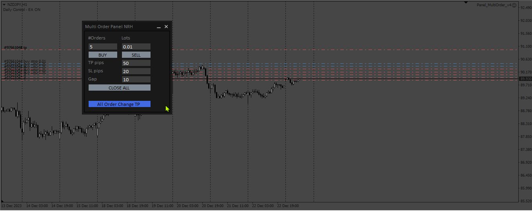The image size is (532, 211).
Task: Click the 18 Dec 03:00 time axis label
Action: click(x=113, y=206)
